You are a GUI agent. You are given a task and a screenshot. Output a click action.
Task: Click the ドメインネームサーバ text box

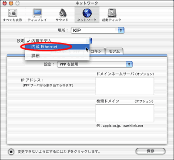[125, 86]
